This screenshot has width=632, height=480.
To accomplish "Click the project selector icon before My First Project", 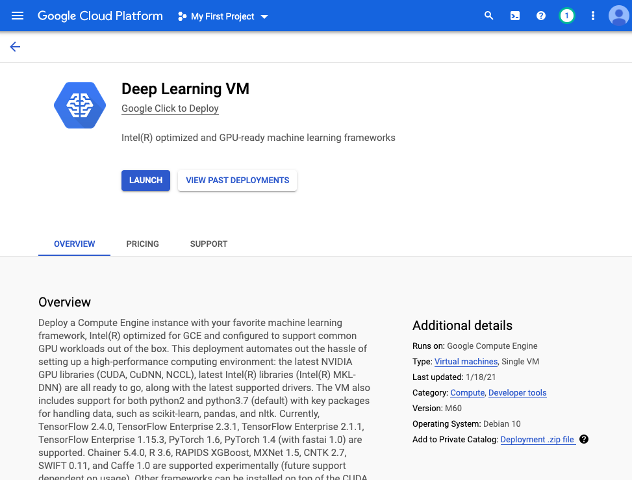I will click(182, 16).
